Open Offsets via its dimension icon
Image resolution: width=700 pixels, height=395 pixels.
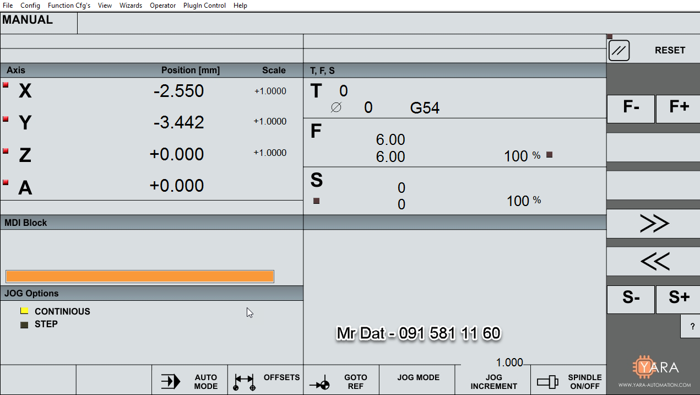[244, 381]
